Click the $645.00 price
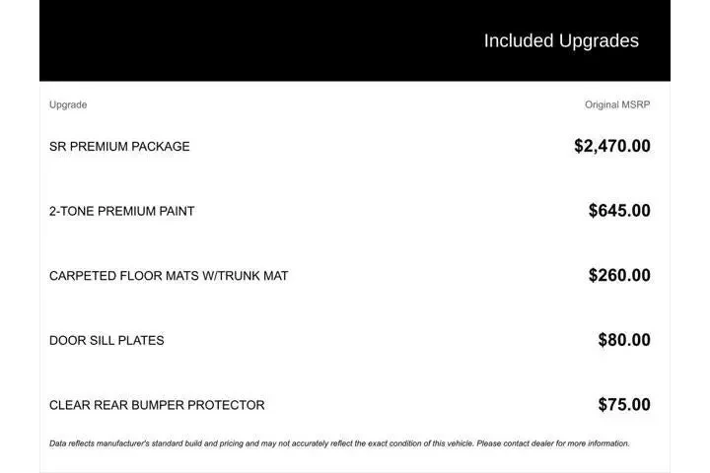Screen dimensions: 710x473 click(619, 211)
